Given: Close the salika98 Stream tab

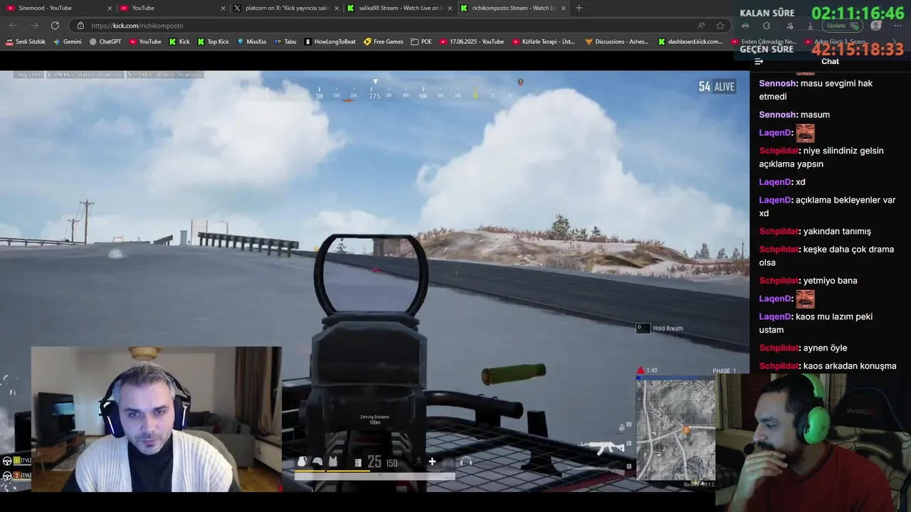Looking at the screenshot, I should 450,8.
